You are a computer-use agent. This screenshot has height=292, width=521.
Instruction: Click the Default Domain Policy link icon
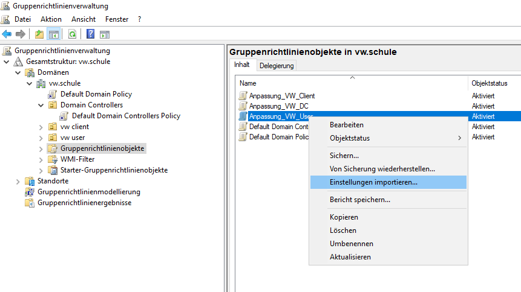click(53, 94)
